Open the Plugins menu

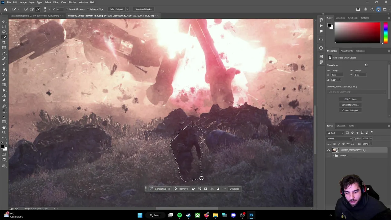(72, 2)
